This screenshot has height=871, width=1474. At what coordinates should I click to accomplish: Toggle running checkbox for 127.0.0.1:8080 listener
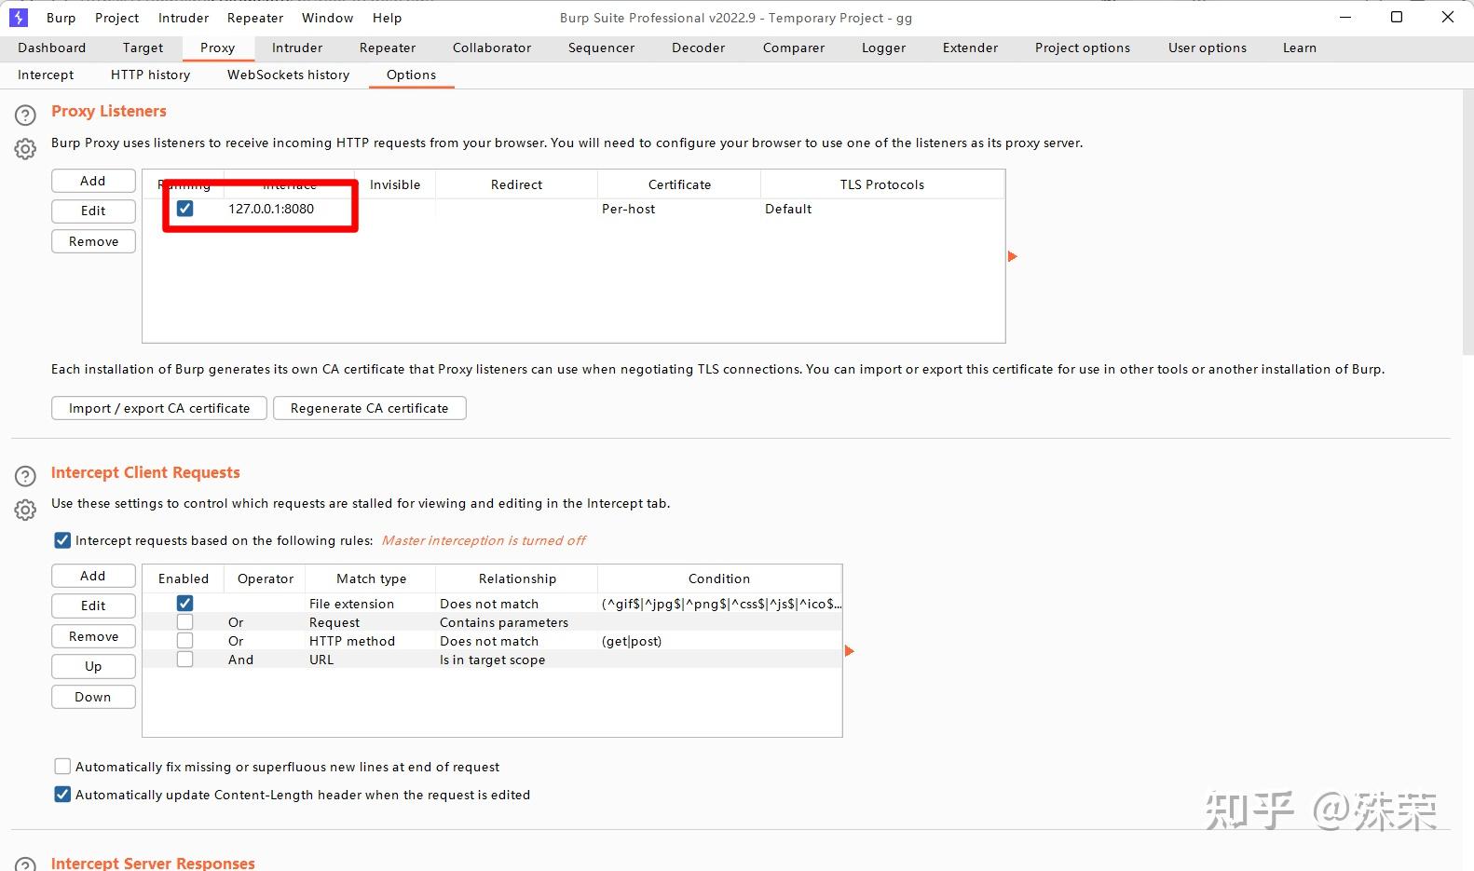184,209
